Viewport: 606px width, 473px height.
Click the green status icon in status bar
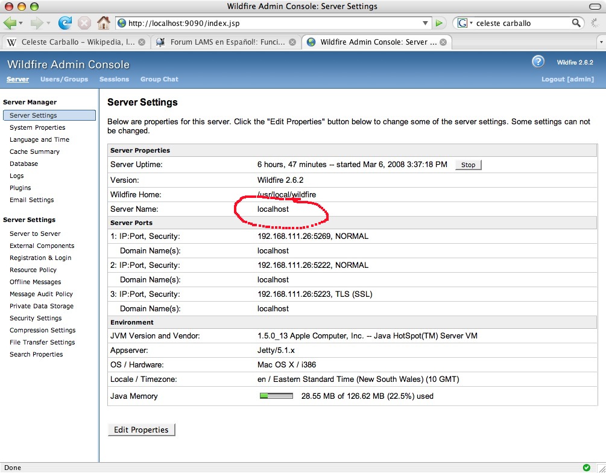coord(586,468)
